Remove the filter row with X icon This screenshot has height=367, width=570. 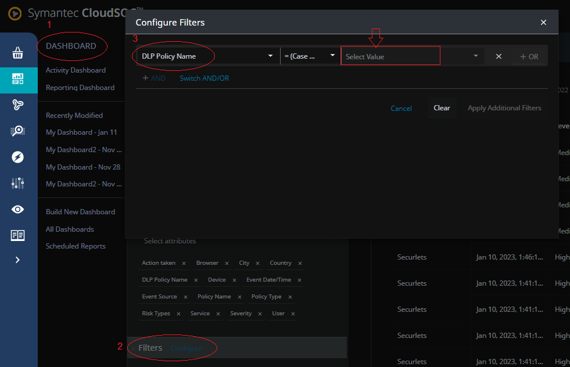click(499, 56)
